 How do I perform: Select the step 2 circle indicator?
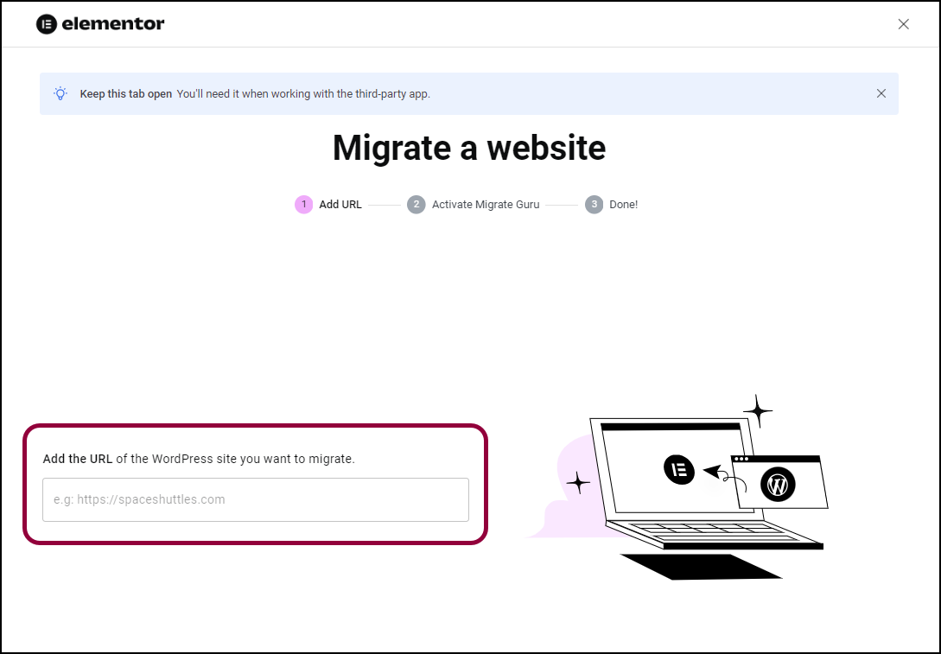pyautogui.click(x=416, y=205)
